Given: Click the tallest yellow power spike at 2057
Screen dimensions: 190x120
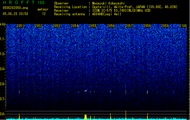Looking at the screenshot, I should point(126,115).
